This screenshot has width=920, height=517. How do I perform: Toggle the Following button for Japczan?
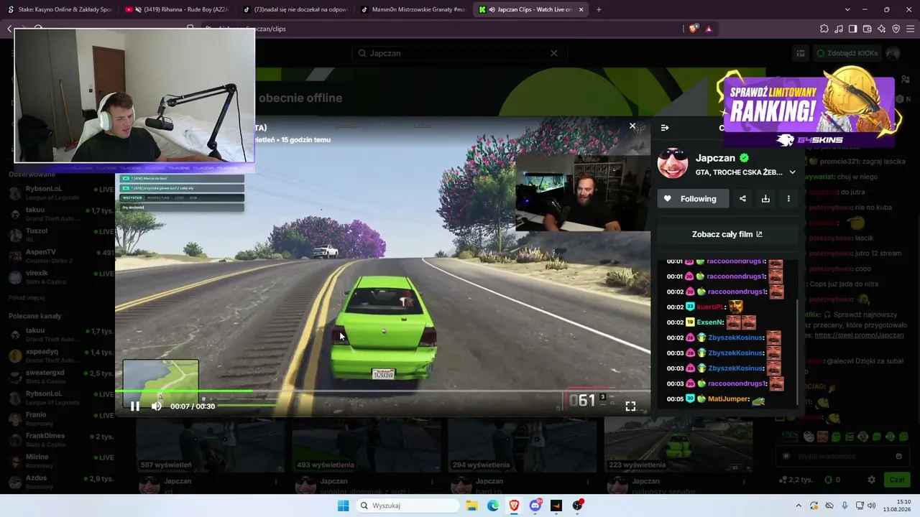693,199
